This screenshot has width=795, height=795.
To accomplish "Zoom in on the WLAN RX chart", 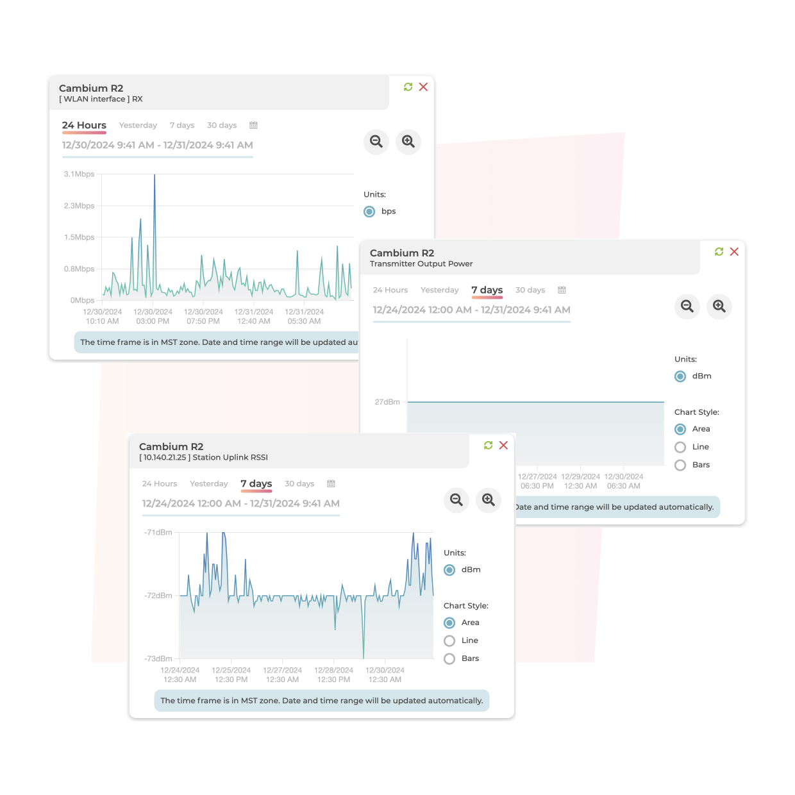I will [408, 142].
